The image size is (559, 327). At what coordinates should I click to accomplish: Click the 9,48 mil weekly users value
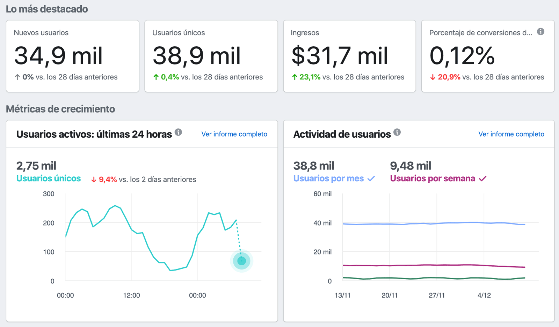pos(411,166)
